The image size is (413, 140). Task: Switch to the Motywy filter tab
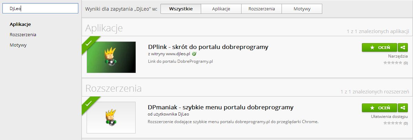[x=302, y=9]
